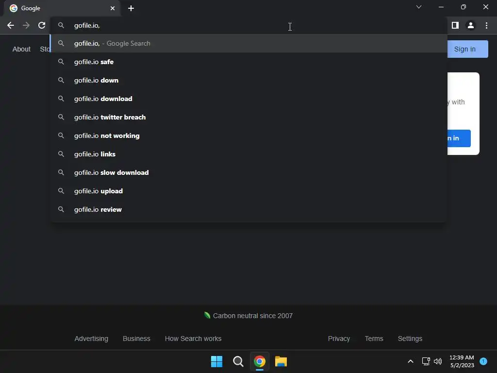Click the volume speaker tray icon
Viewport: 497px width, 373px height.
click(x=438, y=361)
